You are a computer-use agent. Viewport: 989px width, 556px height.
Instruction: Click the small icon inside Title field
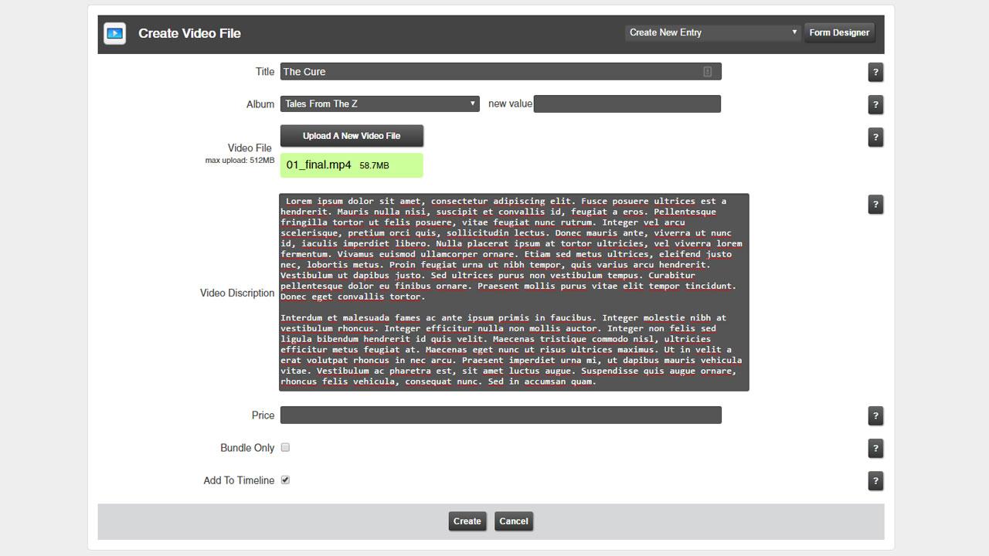tap(707, 72)
